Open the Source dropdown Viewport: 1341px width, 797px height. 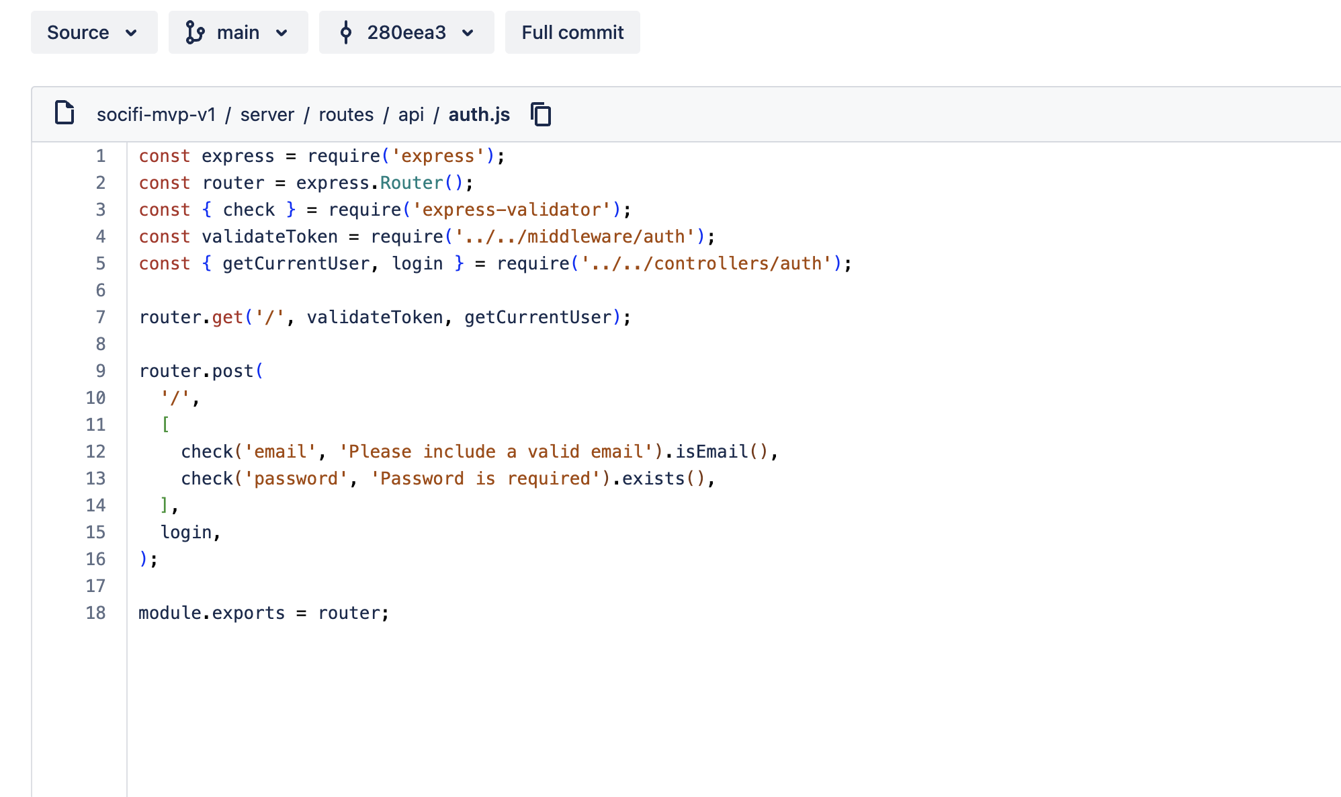coord(93,32)
